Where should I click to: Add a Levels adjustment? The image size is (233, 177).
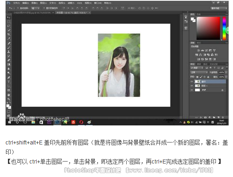click(x=202, y=50)
